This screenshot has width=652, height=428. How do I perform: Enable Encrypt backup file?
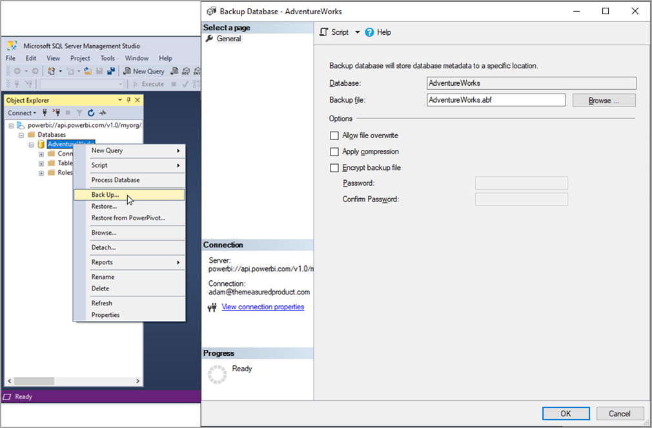334,168
